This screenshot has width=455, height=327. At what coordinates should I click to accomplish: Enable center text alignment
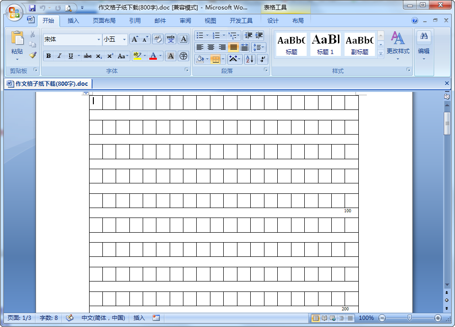click(211, 47)
